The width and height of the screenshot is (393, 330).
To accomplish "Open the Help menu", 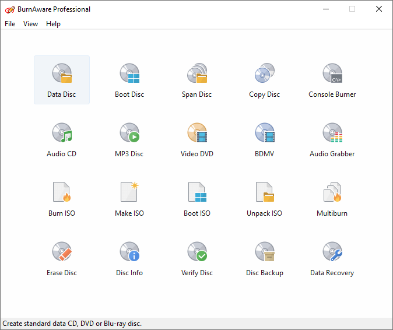I will [53, 24].
